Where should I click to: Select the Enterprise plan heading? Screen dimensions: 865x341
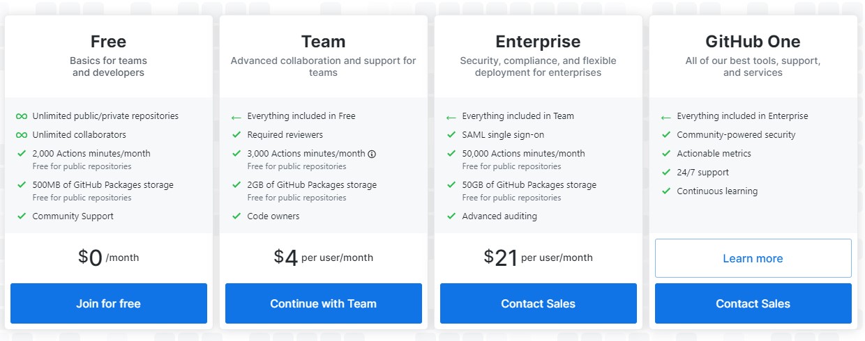pos(538,42)
